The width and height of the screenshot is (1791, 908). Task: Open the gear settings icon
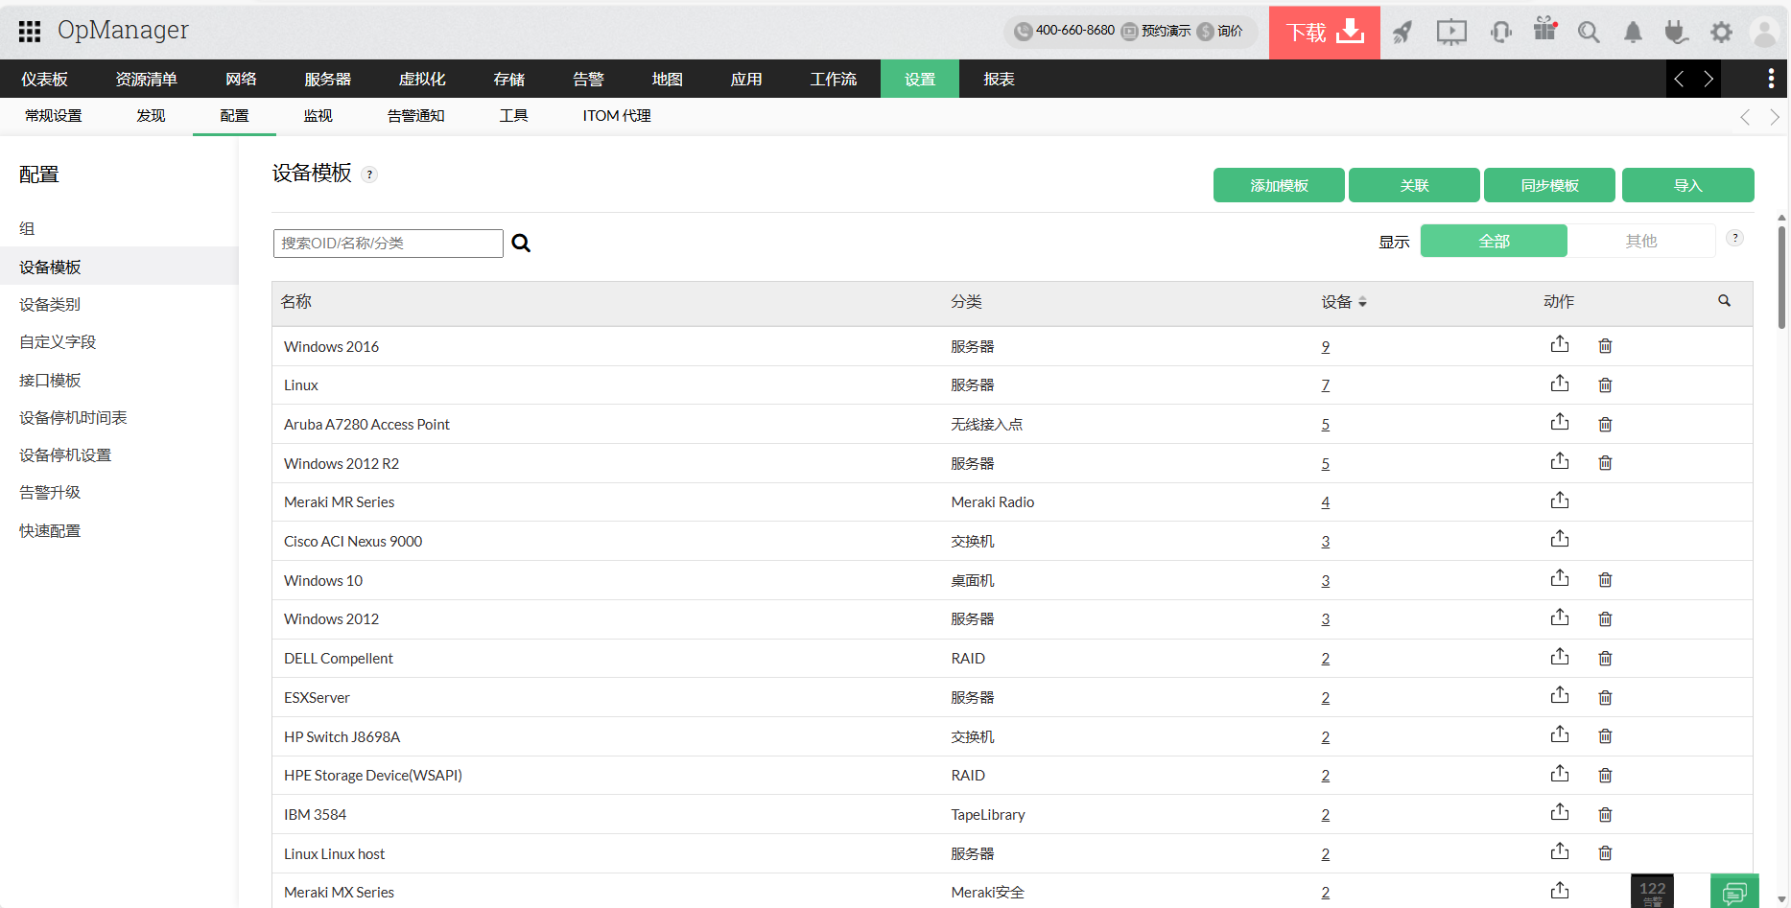click(x=1721, y=33)
